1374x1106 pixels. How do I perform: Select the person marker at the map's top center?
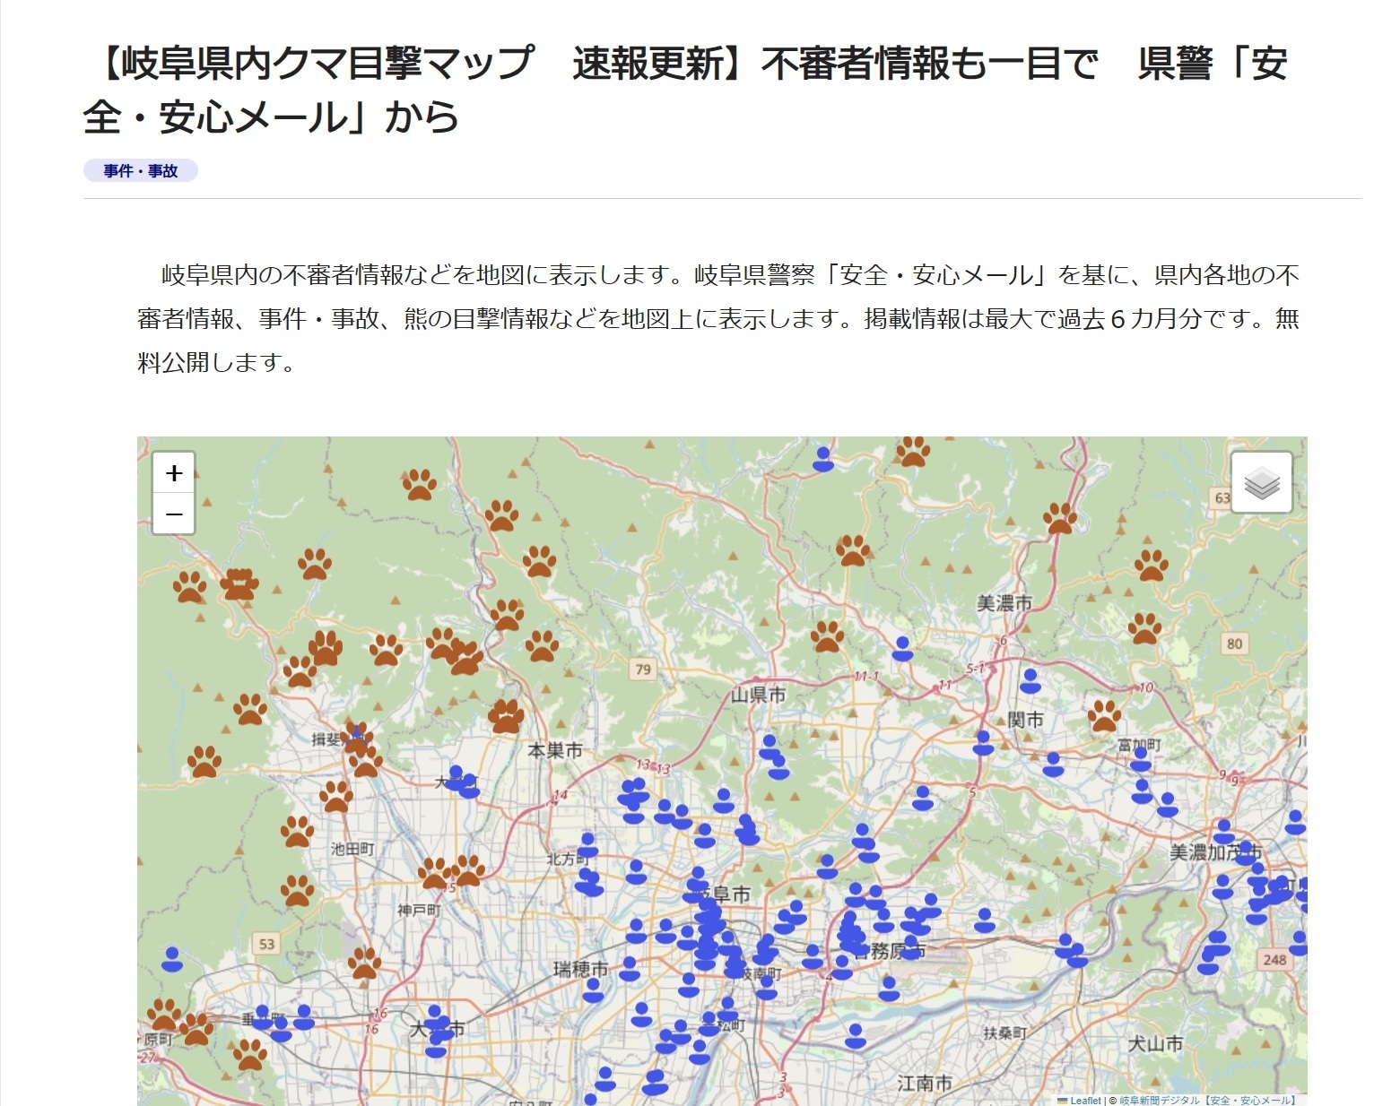click(x=822, y=459)
